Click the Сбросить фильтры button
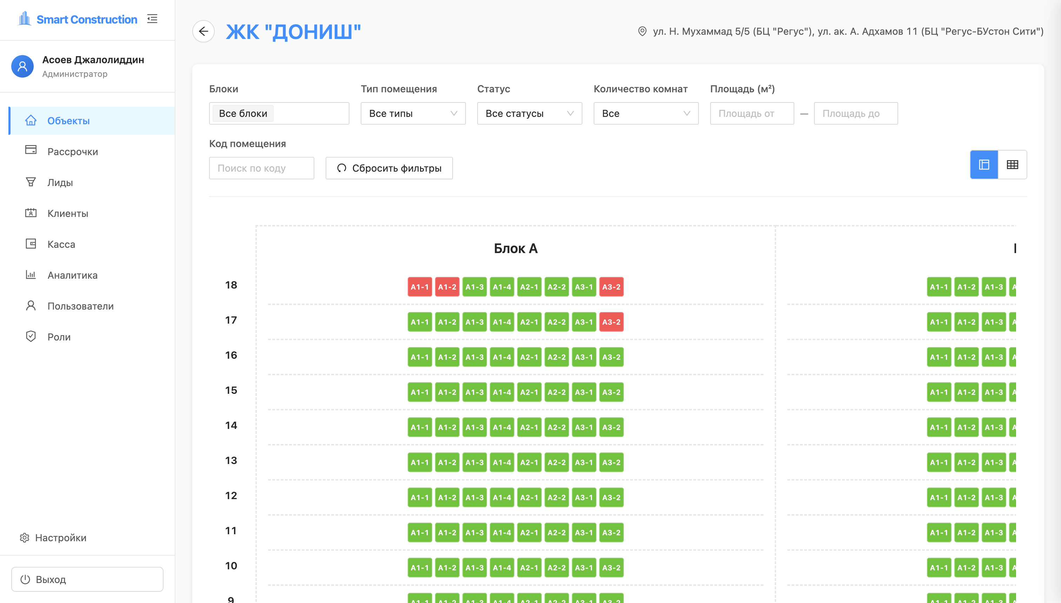 coord(389,168)
